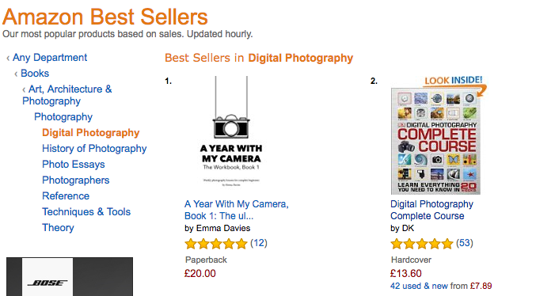The width and height of the screenshot is (536, 296).
Task: Open Techniques & Tools category
Action: [x=86, y=212]
